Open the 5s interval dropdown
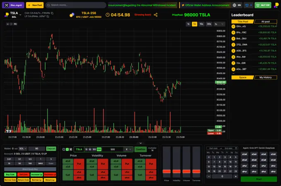The width and height of the screenshot is (281, 186). [x=219, y=24]
